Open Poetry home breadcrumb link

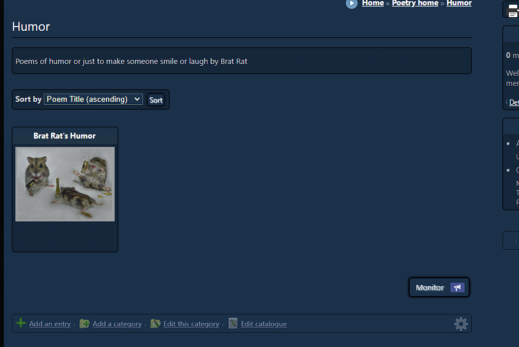point(415,4)
